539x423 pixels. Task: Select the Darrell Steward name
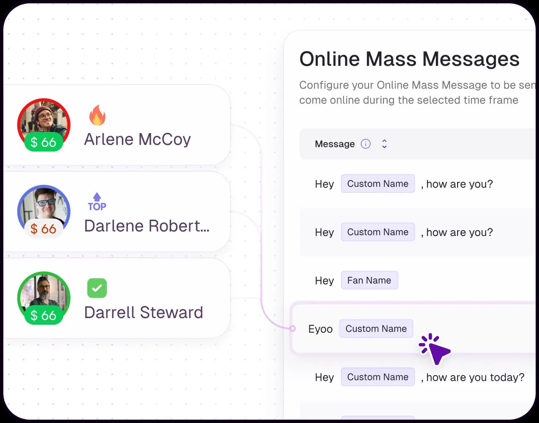143,312
